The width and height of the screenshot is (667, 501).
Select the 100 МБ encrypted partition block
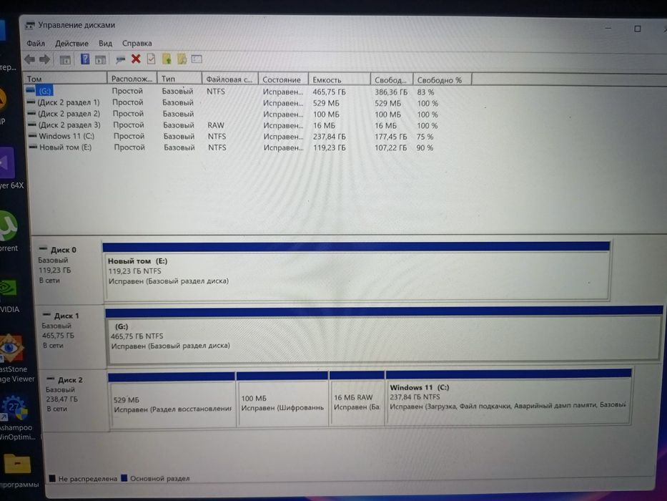click(282, 399)
